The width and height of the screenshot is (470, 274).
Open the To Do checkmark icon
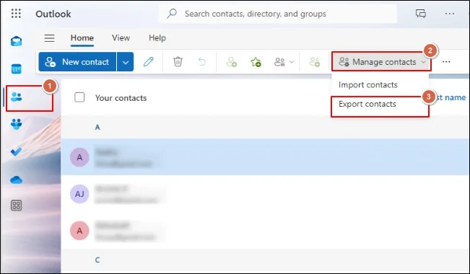click(16, 151)
